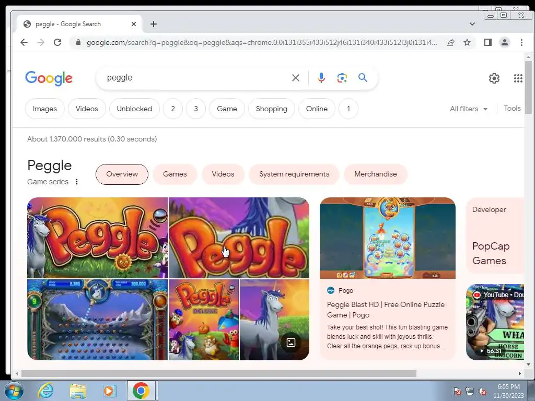Select the Overview knowledge panel tab

coord(122,174)
